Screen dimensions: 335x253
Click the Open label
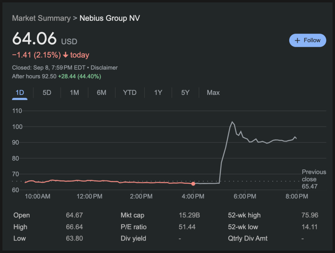click(22, 215)
